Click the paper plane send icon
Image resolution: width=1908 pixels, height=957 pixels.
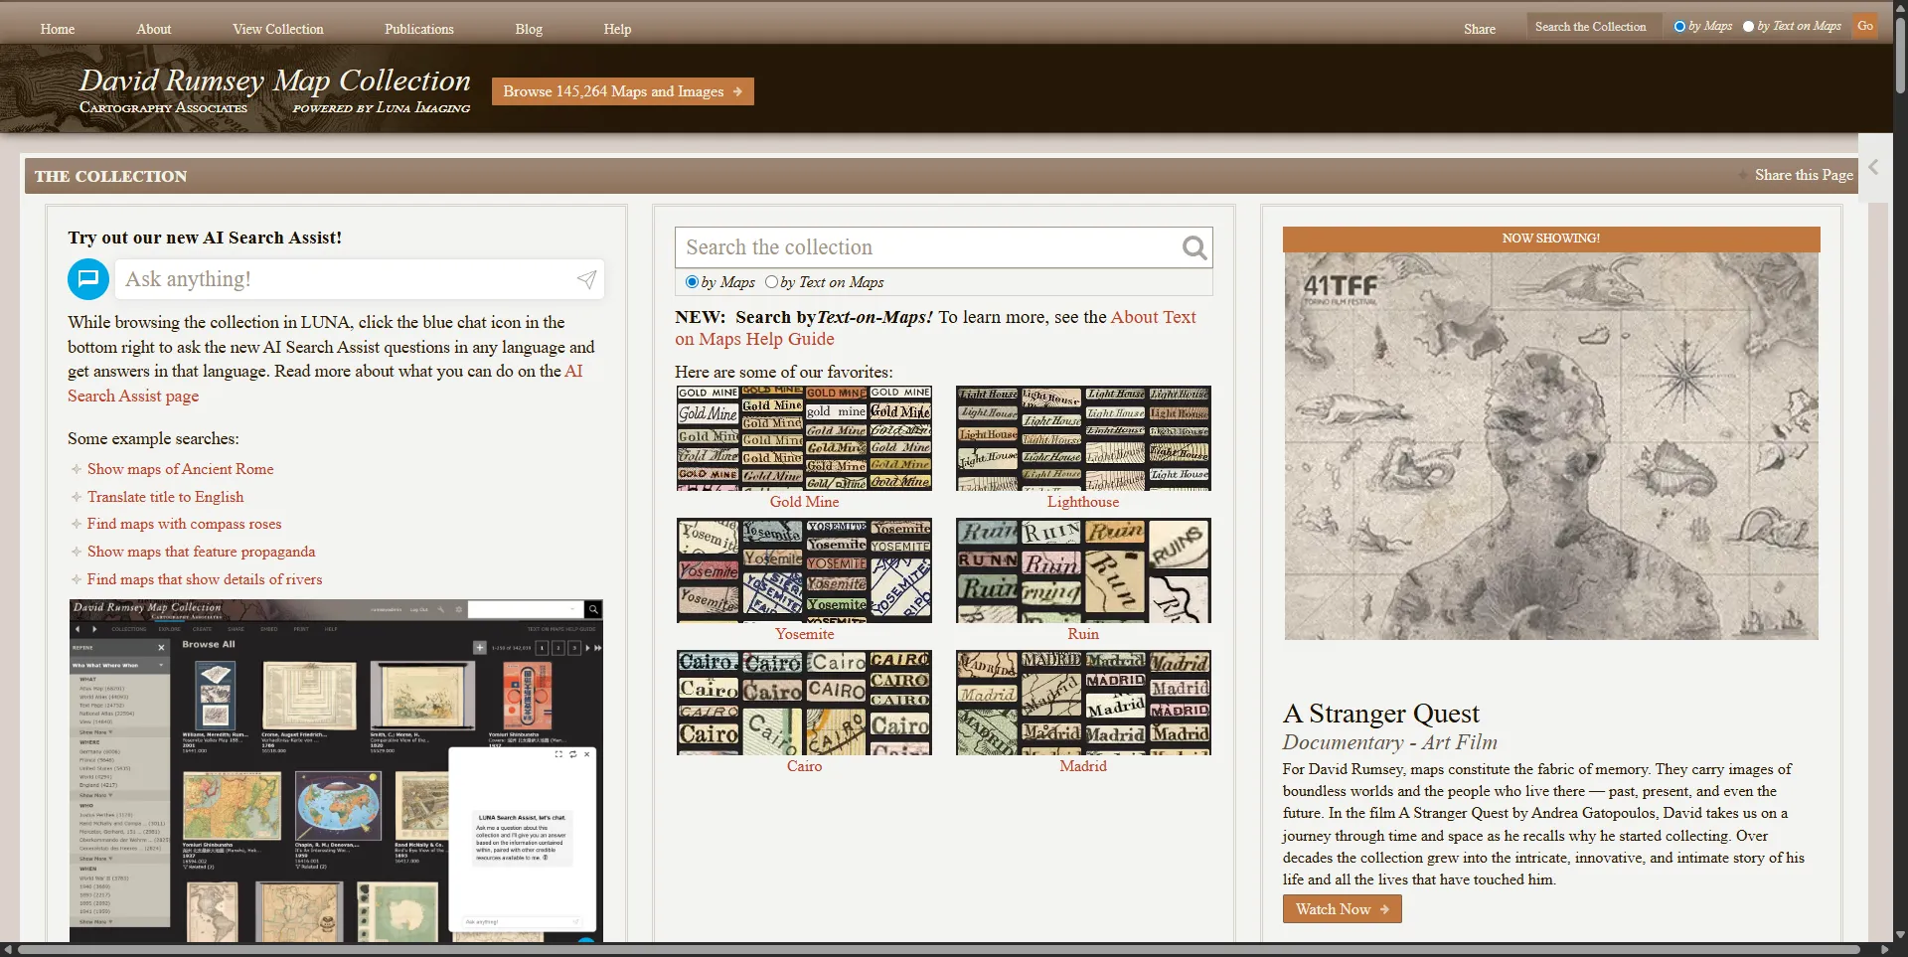coord(585,279)
